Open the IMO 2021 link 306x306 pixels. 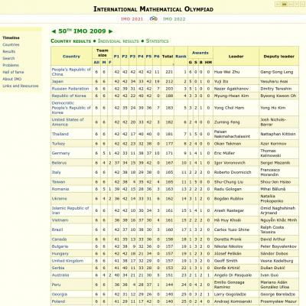[132, 19]
